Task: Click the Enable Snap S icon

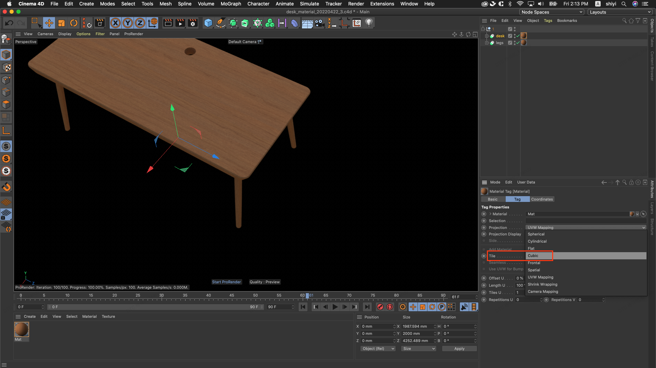Action: [6, 146]
